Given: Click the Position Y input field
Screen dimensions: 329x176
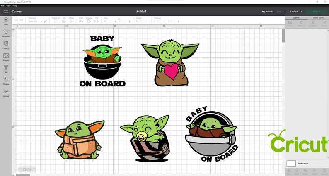Looking at the screenshot, I should point(174,21).
